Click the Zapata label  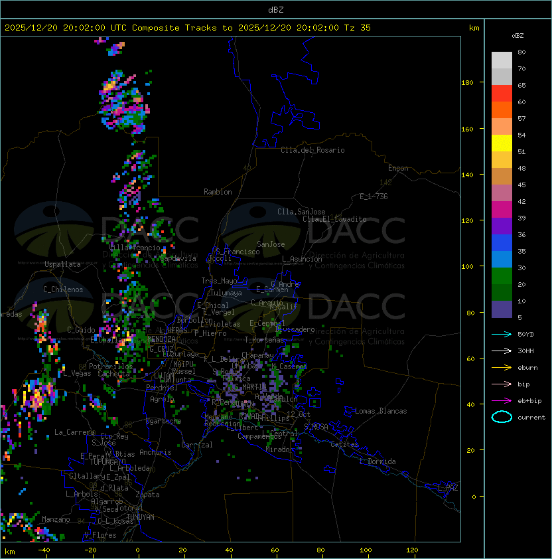pyautogui.click(x=147, y=495)
